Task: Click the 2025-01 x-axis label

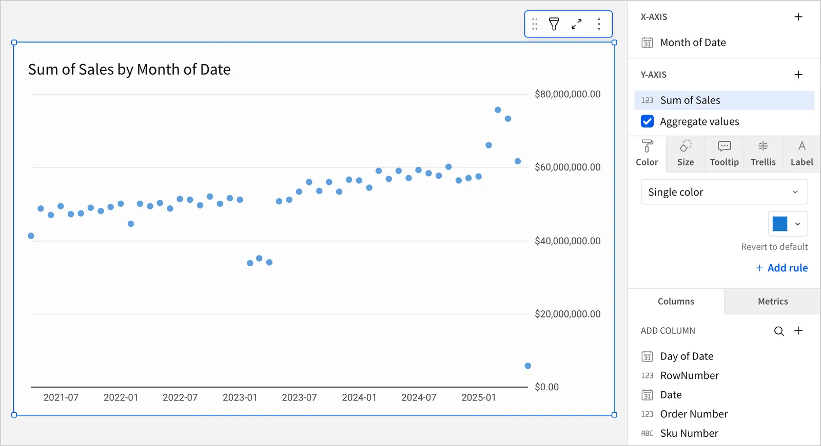Action: coord(479,398)
